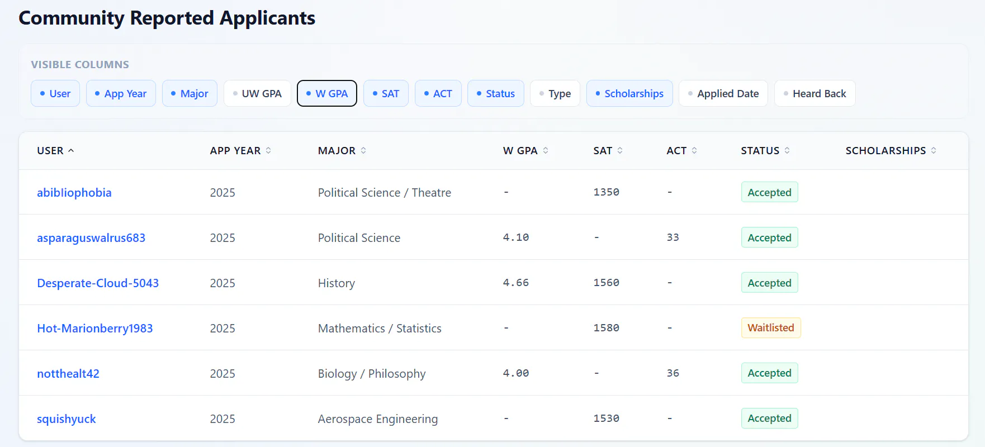Toggle the ACT column chip
Viewport: 985px width, 447px height.
pos(438,93)
